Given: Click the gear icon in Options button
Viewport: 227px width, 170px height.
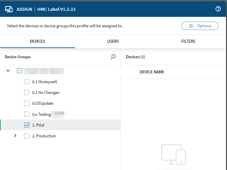Looking at the screenshot, I should pos(191,26).
